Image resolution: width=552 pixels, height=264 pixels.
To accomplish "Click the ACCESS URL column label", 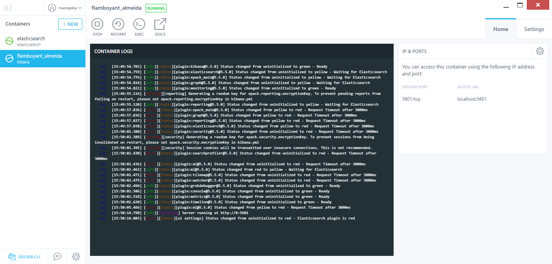I will click(469, 87).
